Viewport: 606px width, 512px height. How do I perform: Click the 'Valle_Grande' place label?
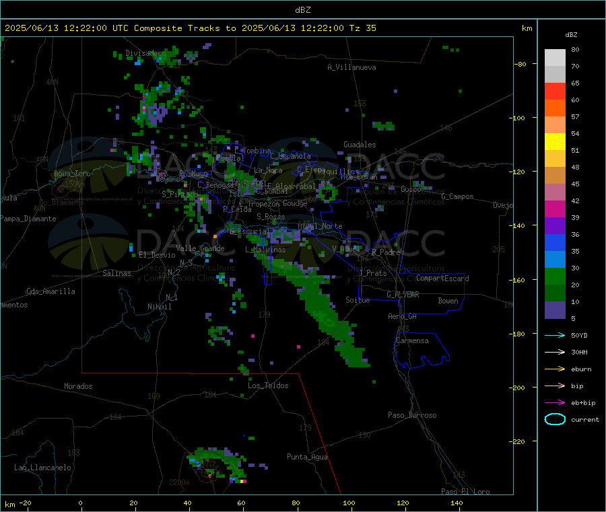[200, 248]
